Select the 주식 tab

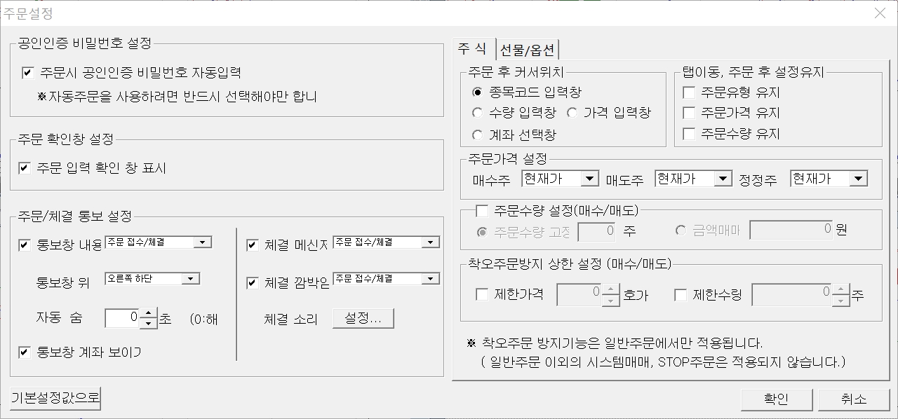pyautogui.click(x=472, y=48)
